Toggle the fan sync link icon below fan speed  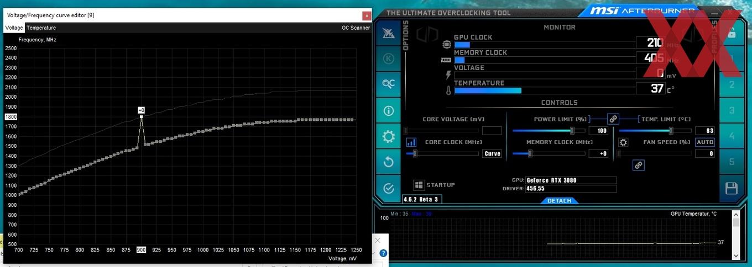click(638, 165)
